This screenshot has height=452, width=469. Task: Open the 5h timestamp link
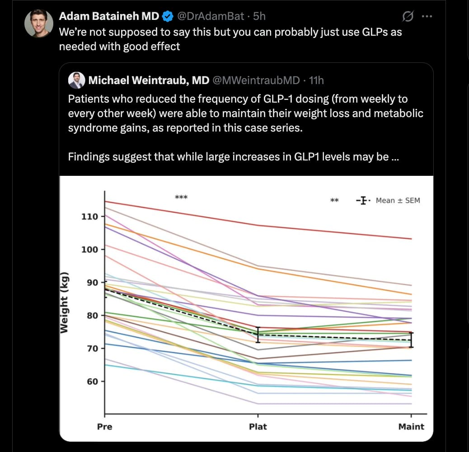click(259, 17)
